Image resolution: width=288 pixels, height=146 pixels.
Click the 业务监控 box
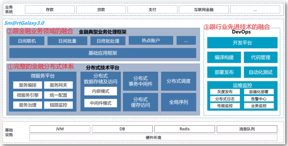259,106
